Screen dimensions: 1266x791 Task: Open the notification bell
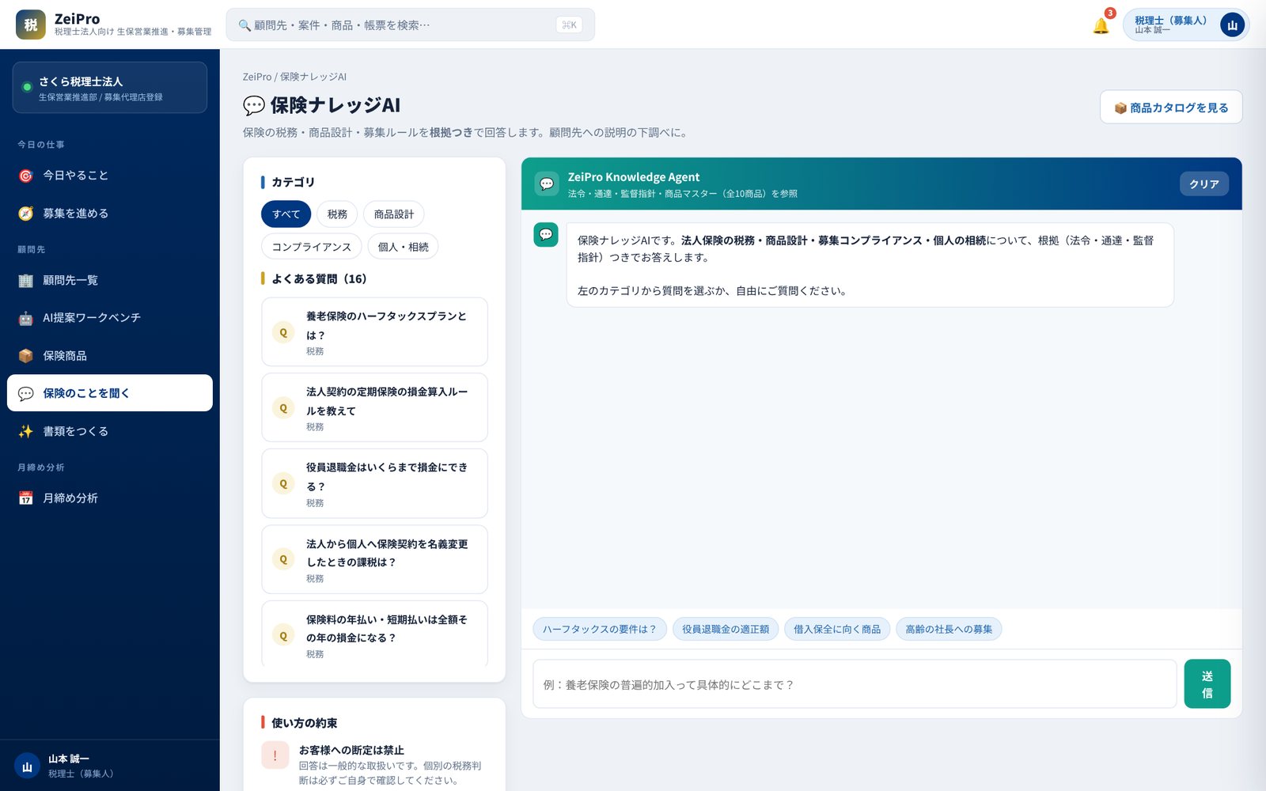click(x=1101, y=25)
